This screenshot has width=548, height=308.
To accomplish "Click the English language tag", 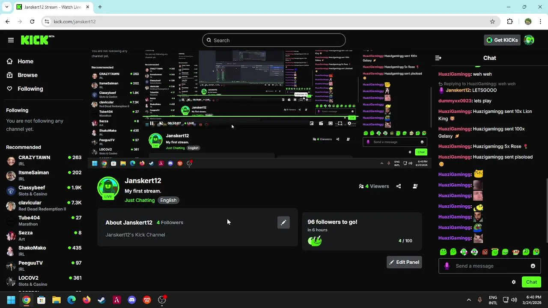I will pos(168,200).
